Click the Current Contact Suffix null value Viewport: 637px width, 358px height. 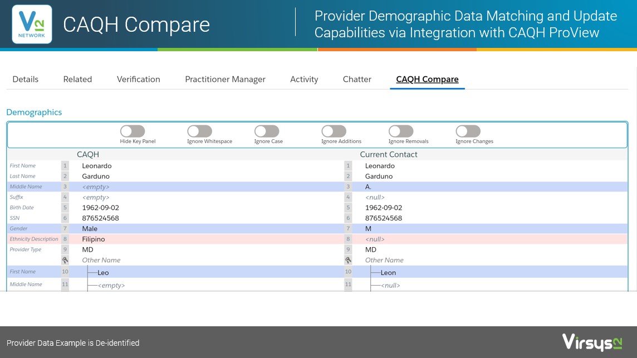375,198
